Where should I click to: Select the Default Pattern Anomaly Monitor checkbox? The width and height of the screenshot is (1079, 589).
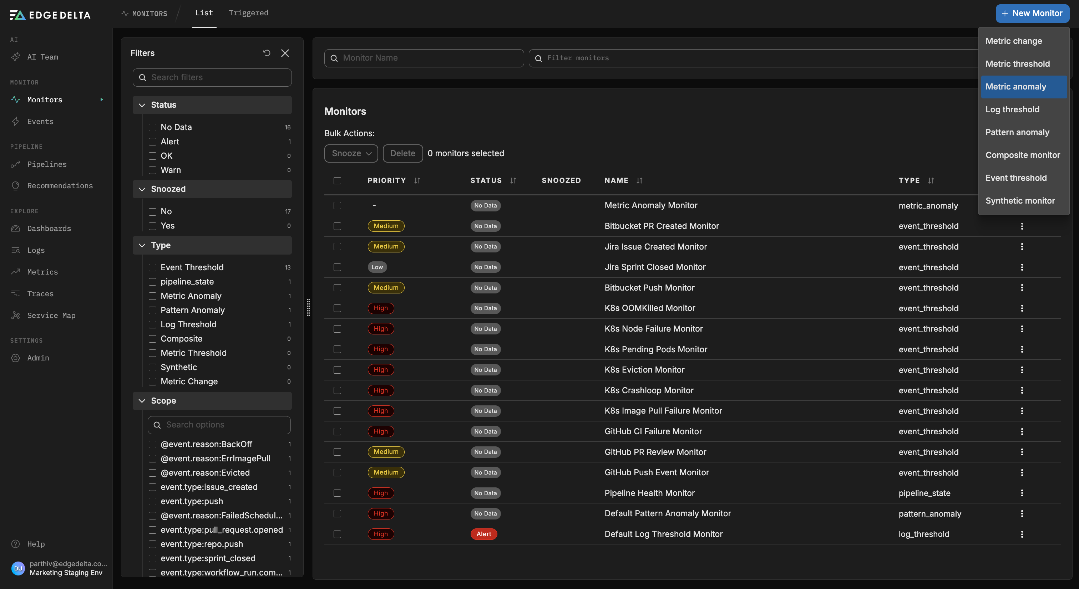tap(337, 514)
